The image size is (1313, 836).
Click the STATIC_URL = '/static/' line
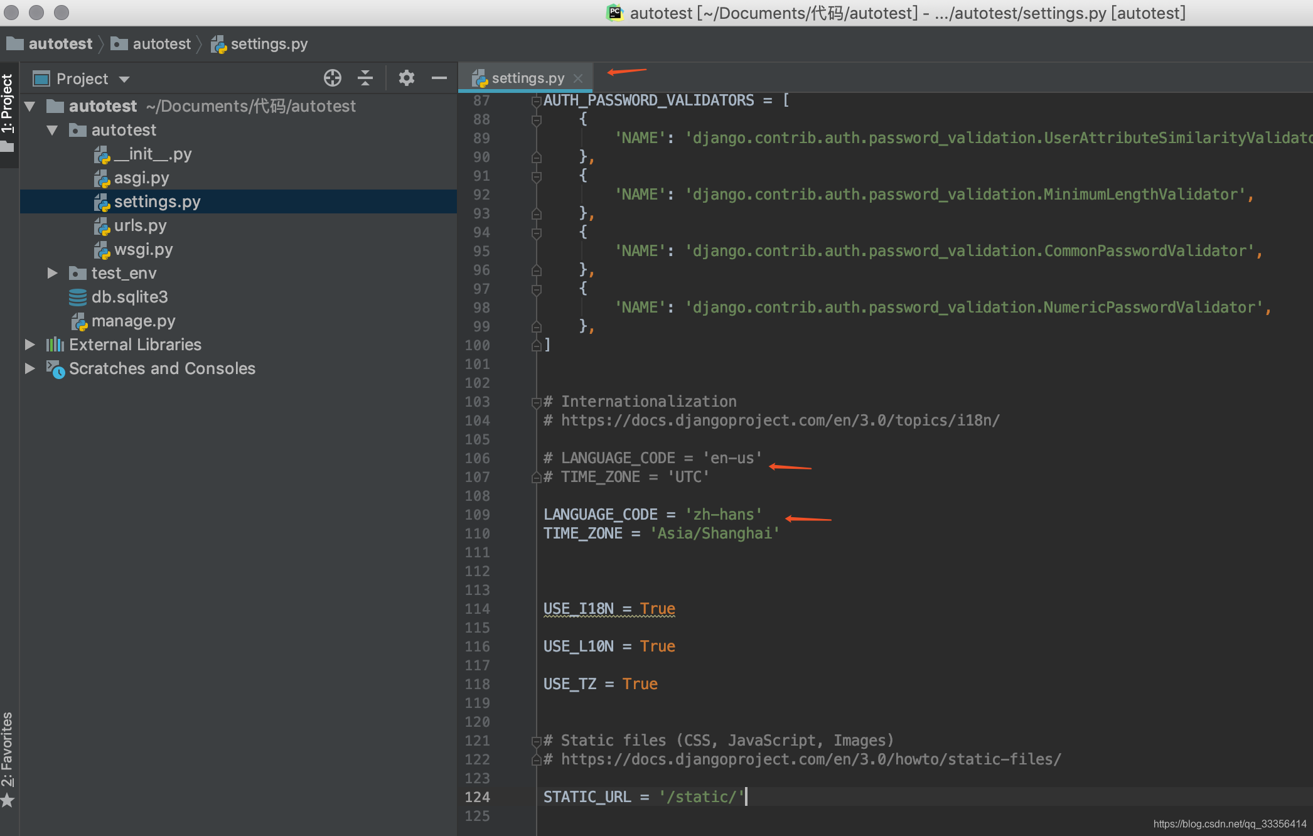click(644, 797)
